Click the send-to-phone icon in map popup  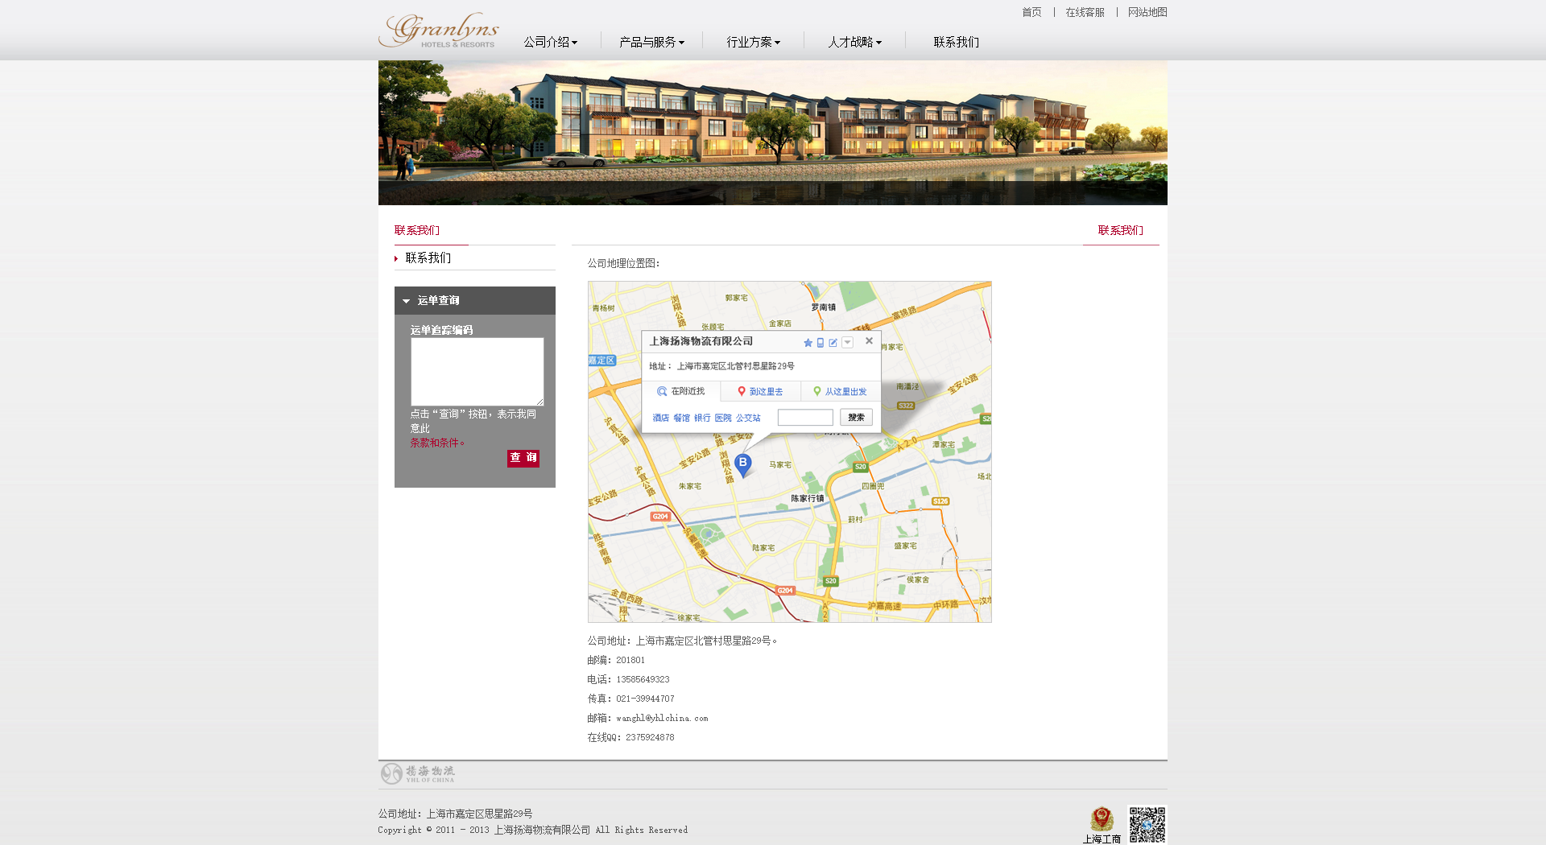(821, 343)
